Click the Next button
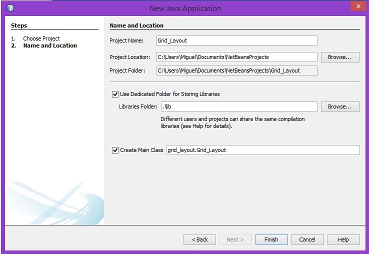The image size is (369, 254). [x=235, y=239]
